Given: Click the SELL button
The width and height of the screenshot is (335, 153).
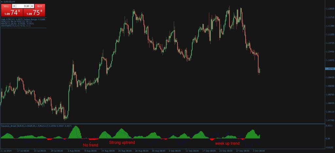Looking at the screenshot, I should (6, 6).
